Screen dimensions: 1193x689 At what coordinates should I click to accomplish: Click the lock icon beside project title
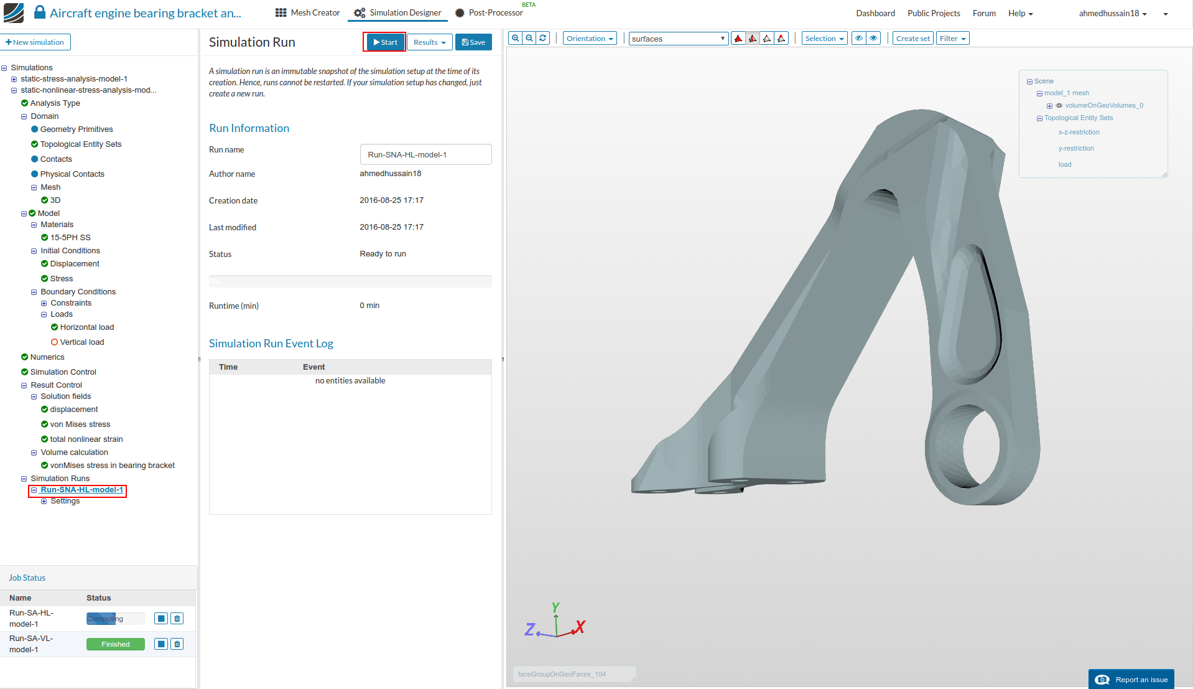coord(40,12)
